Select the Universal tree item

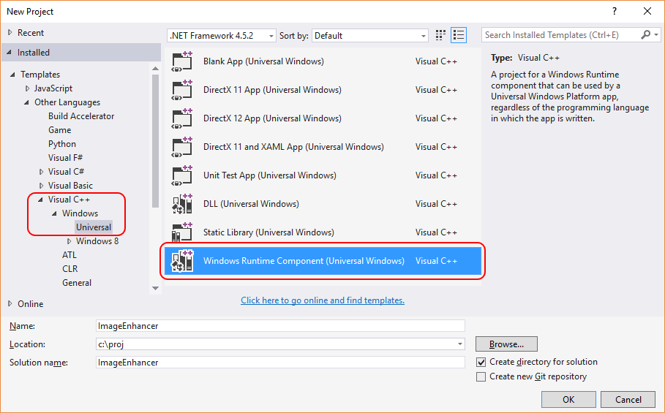pyautogui.click(x=94, y=227)
